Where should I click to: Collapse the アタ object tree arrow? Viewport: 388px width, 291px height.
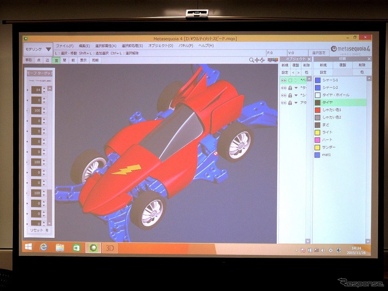pyautogui.click(x=296, y=103)
